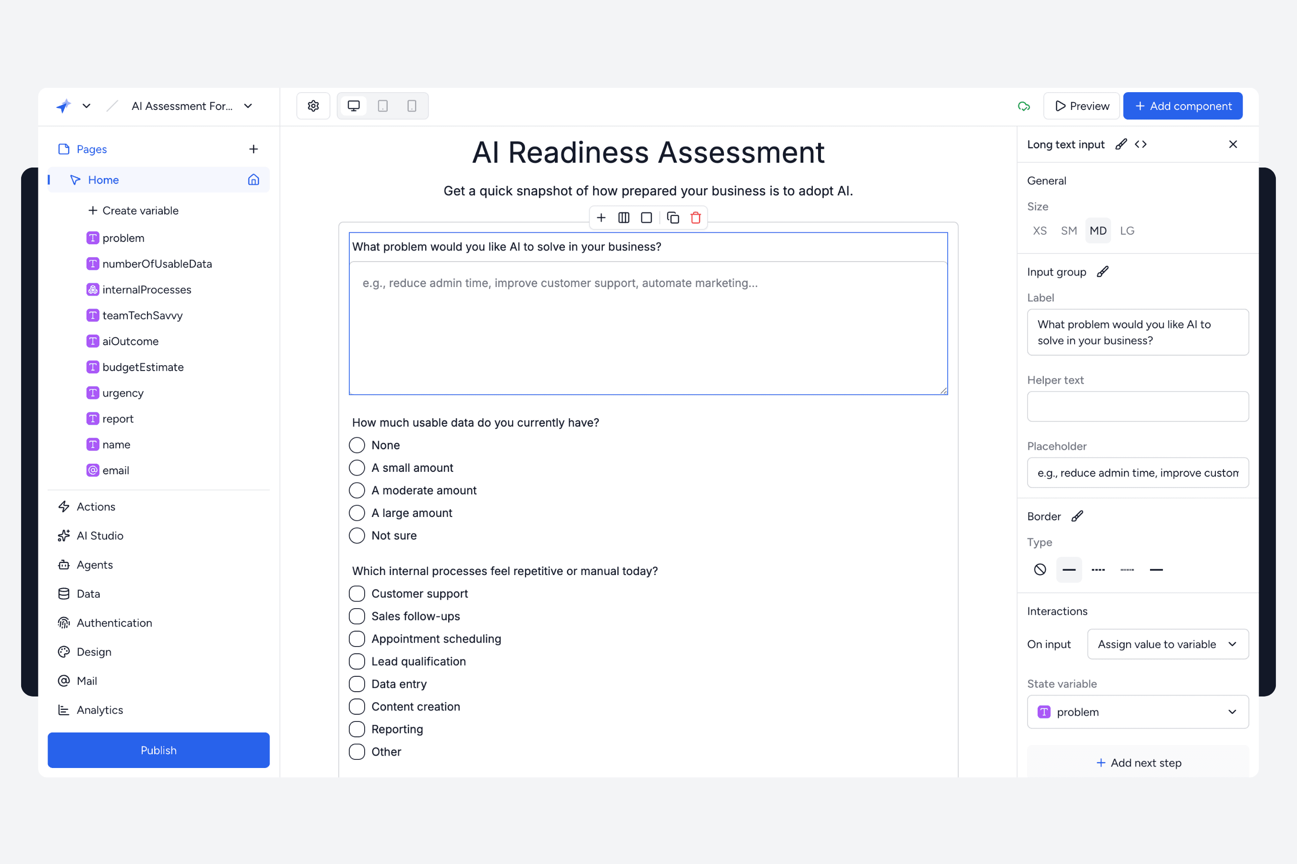Switch to the Analytics section
This screenshot has height=864, width=1297.
coord(100,710)
